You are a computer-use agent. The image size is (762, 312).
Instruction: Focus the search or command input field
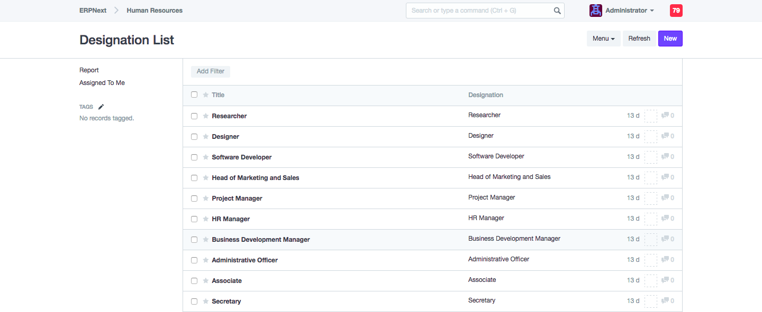point(479,11)
